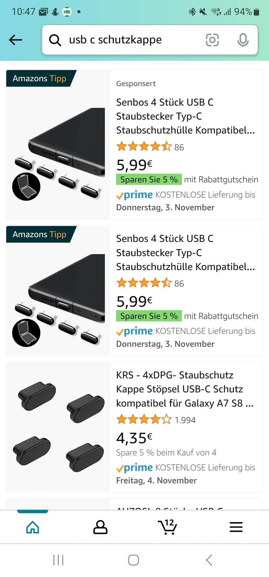Tap the back arrow beside search bar
The image size is (269, 577).
pos(16,40)
